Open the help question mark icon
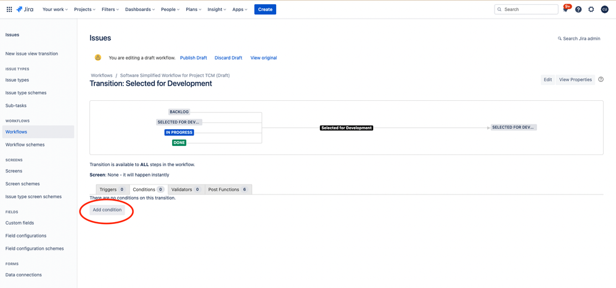 coord(578,9)
